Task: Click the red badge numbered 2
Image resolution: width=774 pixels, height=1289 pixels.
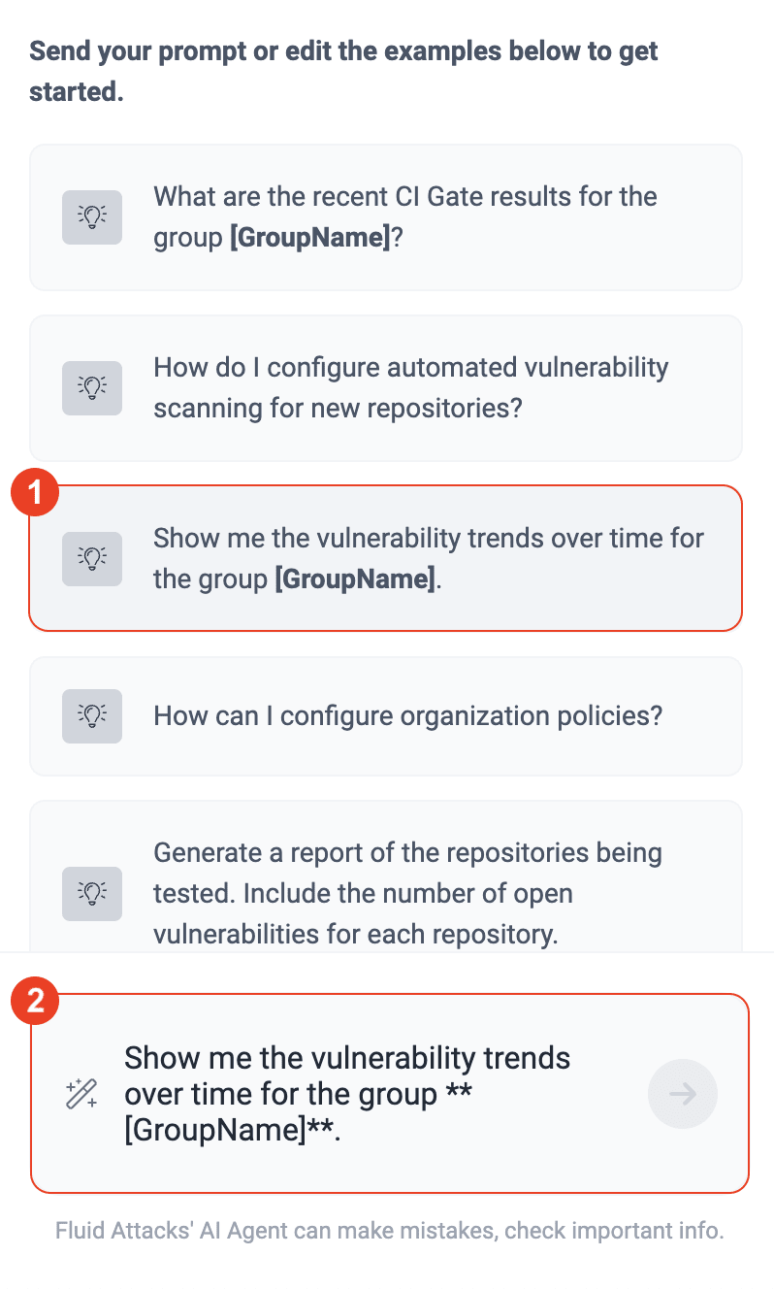Action: pos(36,1001)
